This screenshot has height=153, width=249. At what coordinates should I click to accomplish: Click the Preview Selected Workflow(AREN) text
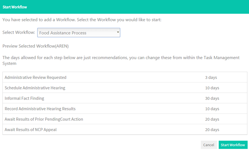pos(36,46)
